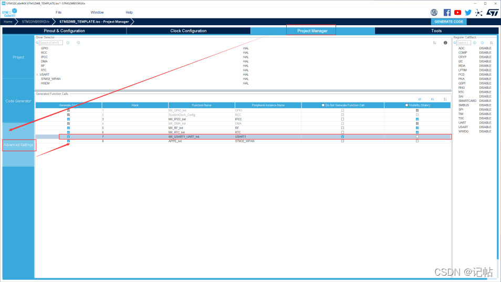The width and height of the screenshot is (501, 282).
Task: Go to Home breadcrumb
Action: tap(8, 22)
